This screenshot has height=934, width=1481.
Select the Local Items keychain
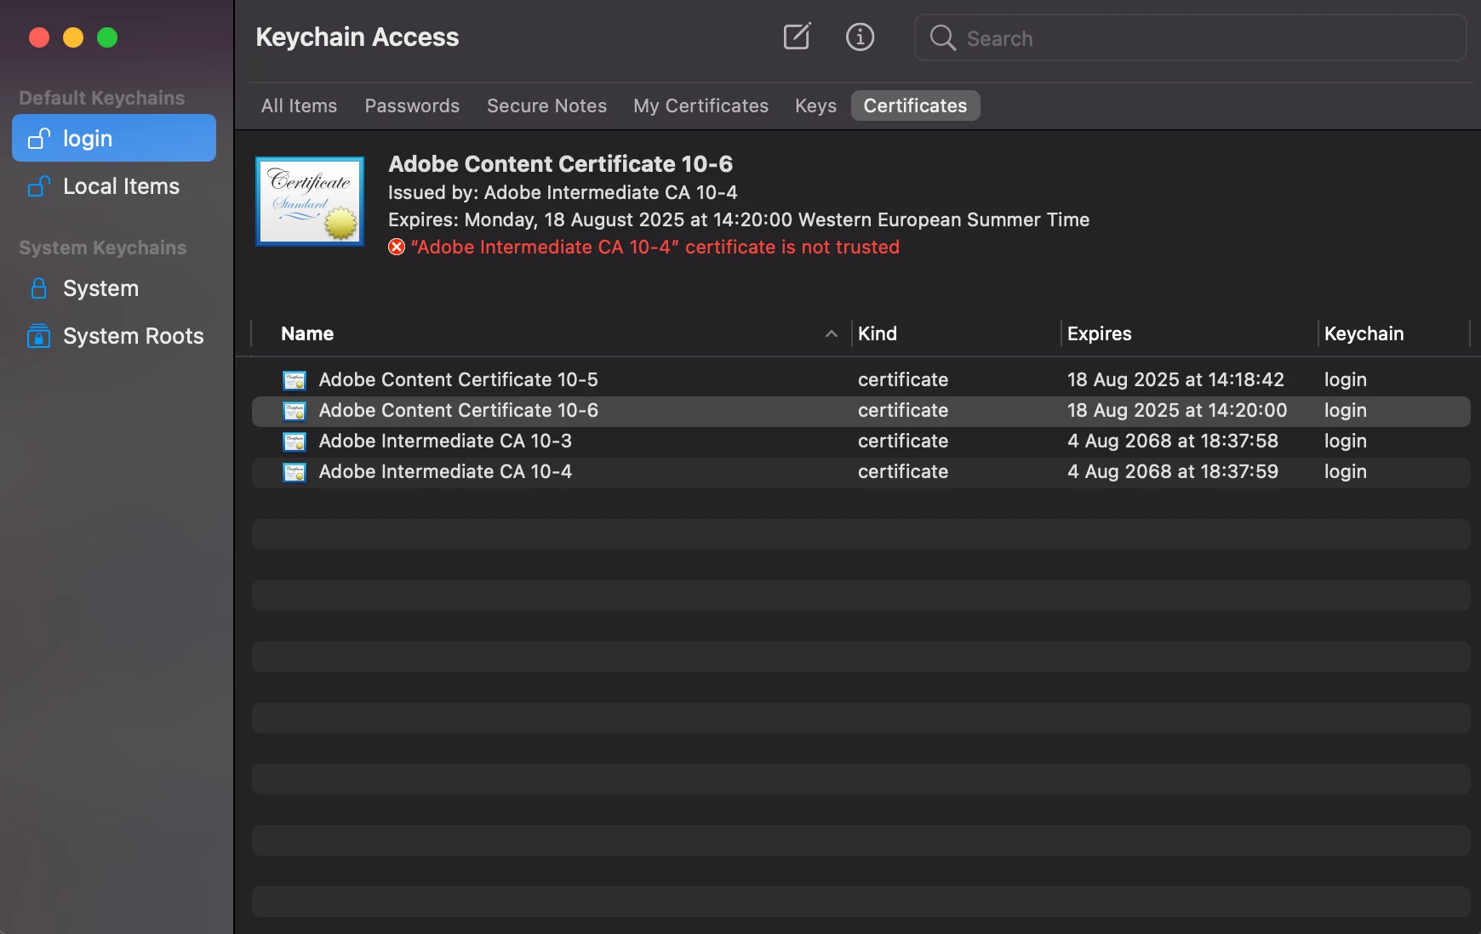(x=114, y=185)
